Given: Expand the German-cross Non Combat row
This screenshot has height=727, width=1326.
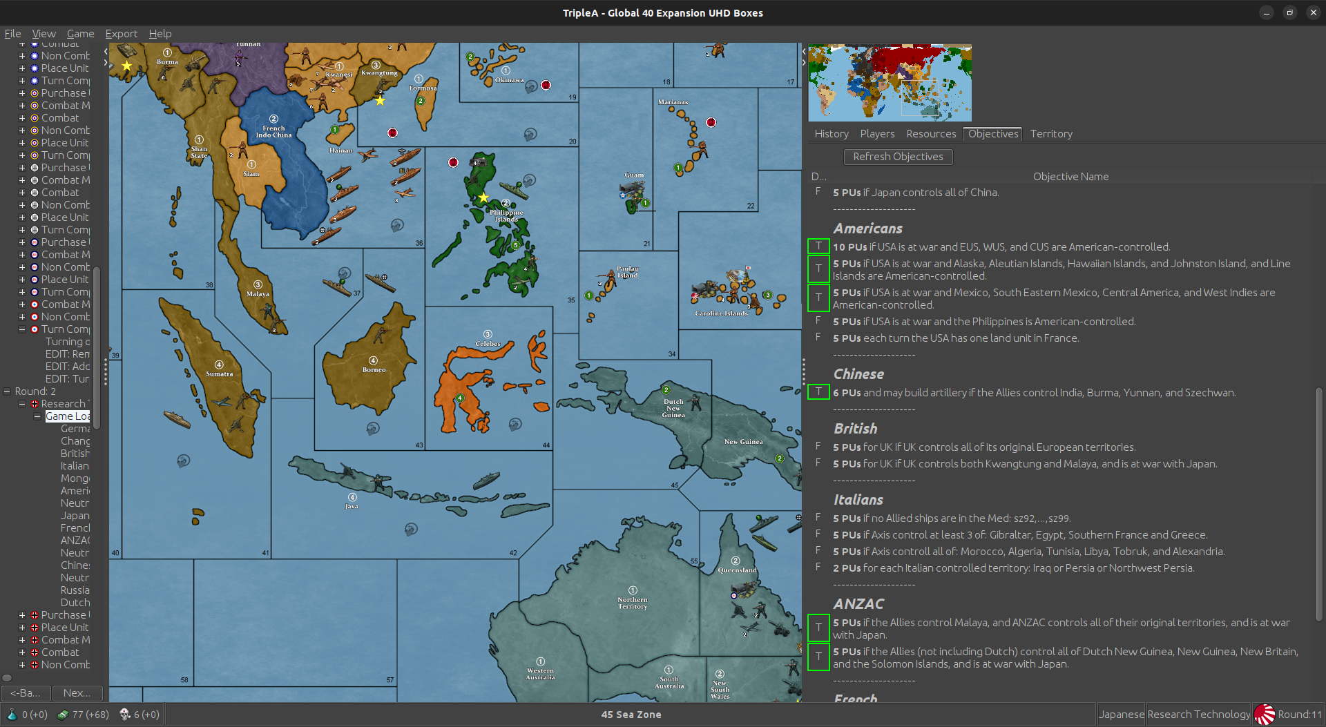Looking at the screenshot, I should (x=22, y=665).
